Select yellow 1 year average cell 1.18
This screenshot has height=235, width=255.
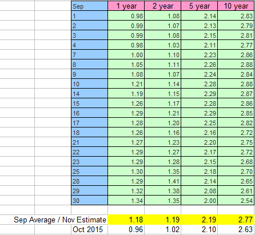click(126, 220)
